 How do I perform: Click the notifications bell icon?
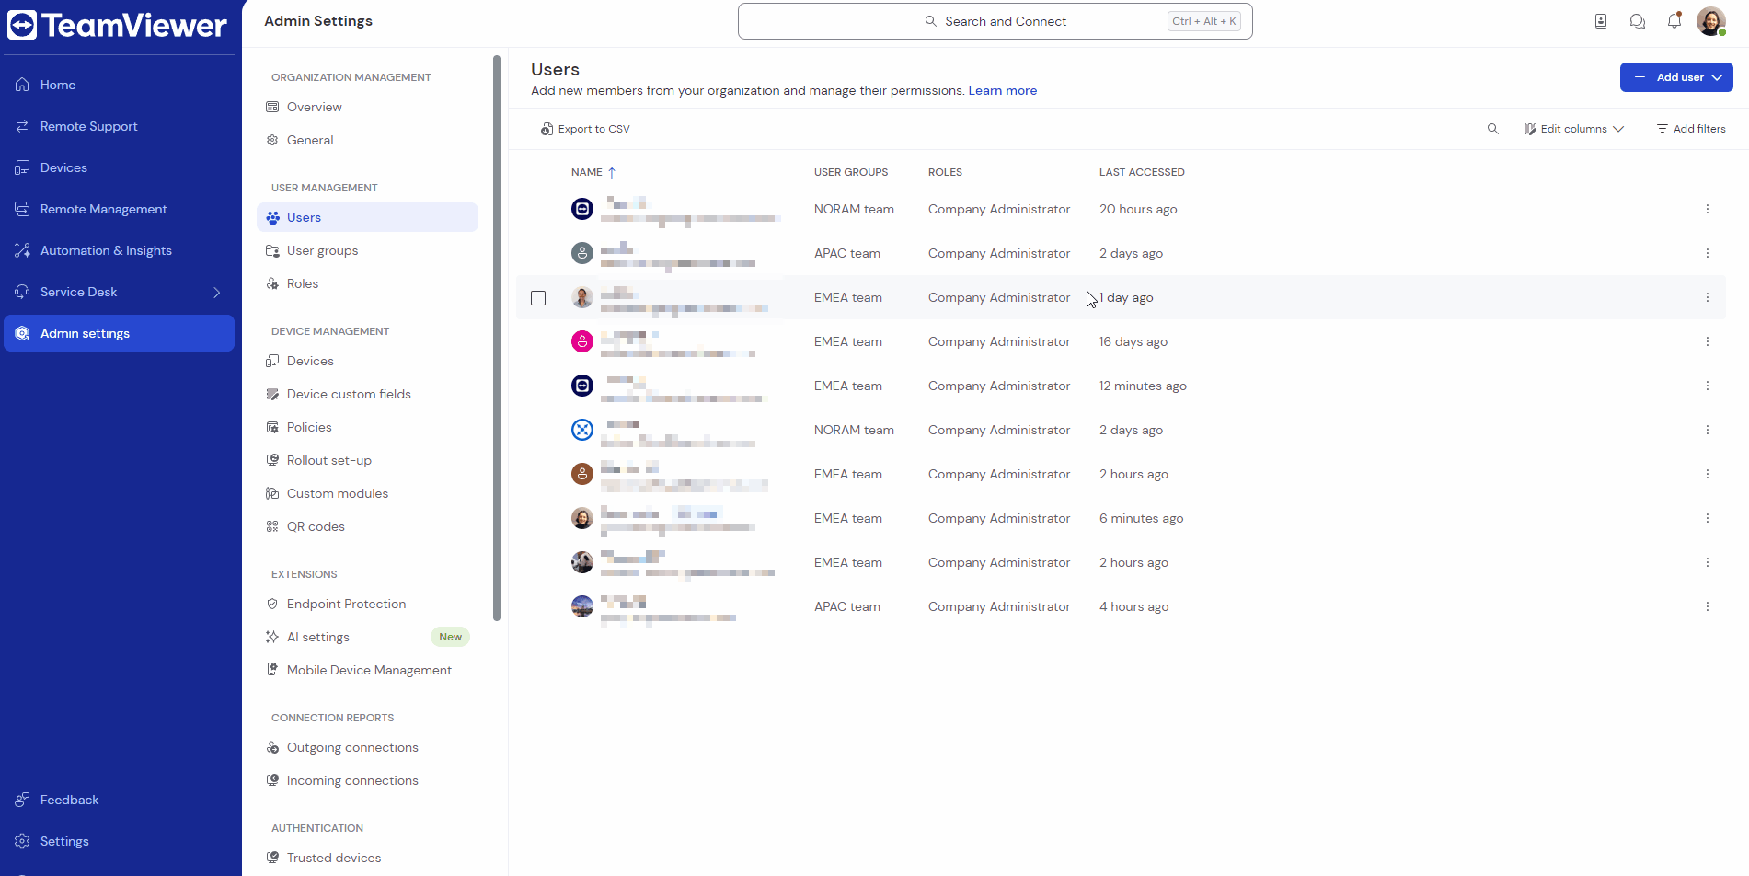[x=1674, y=21]
